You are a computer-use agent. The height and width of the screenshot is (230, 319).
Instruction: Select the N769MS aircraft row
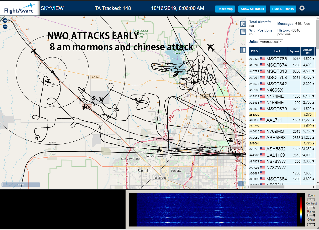[x=282, y=131]
